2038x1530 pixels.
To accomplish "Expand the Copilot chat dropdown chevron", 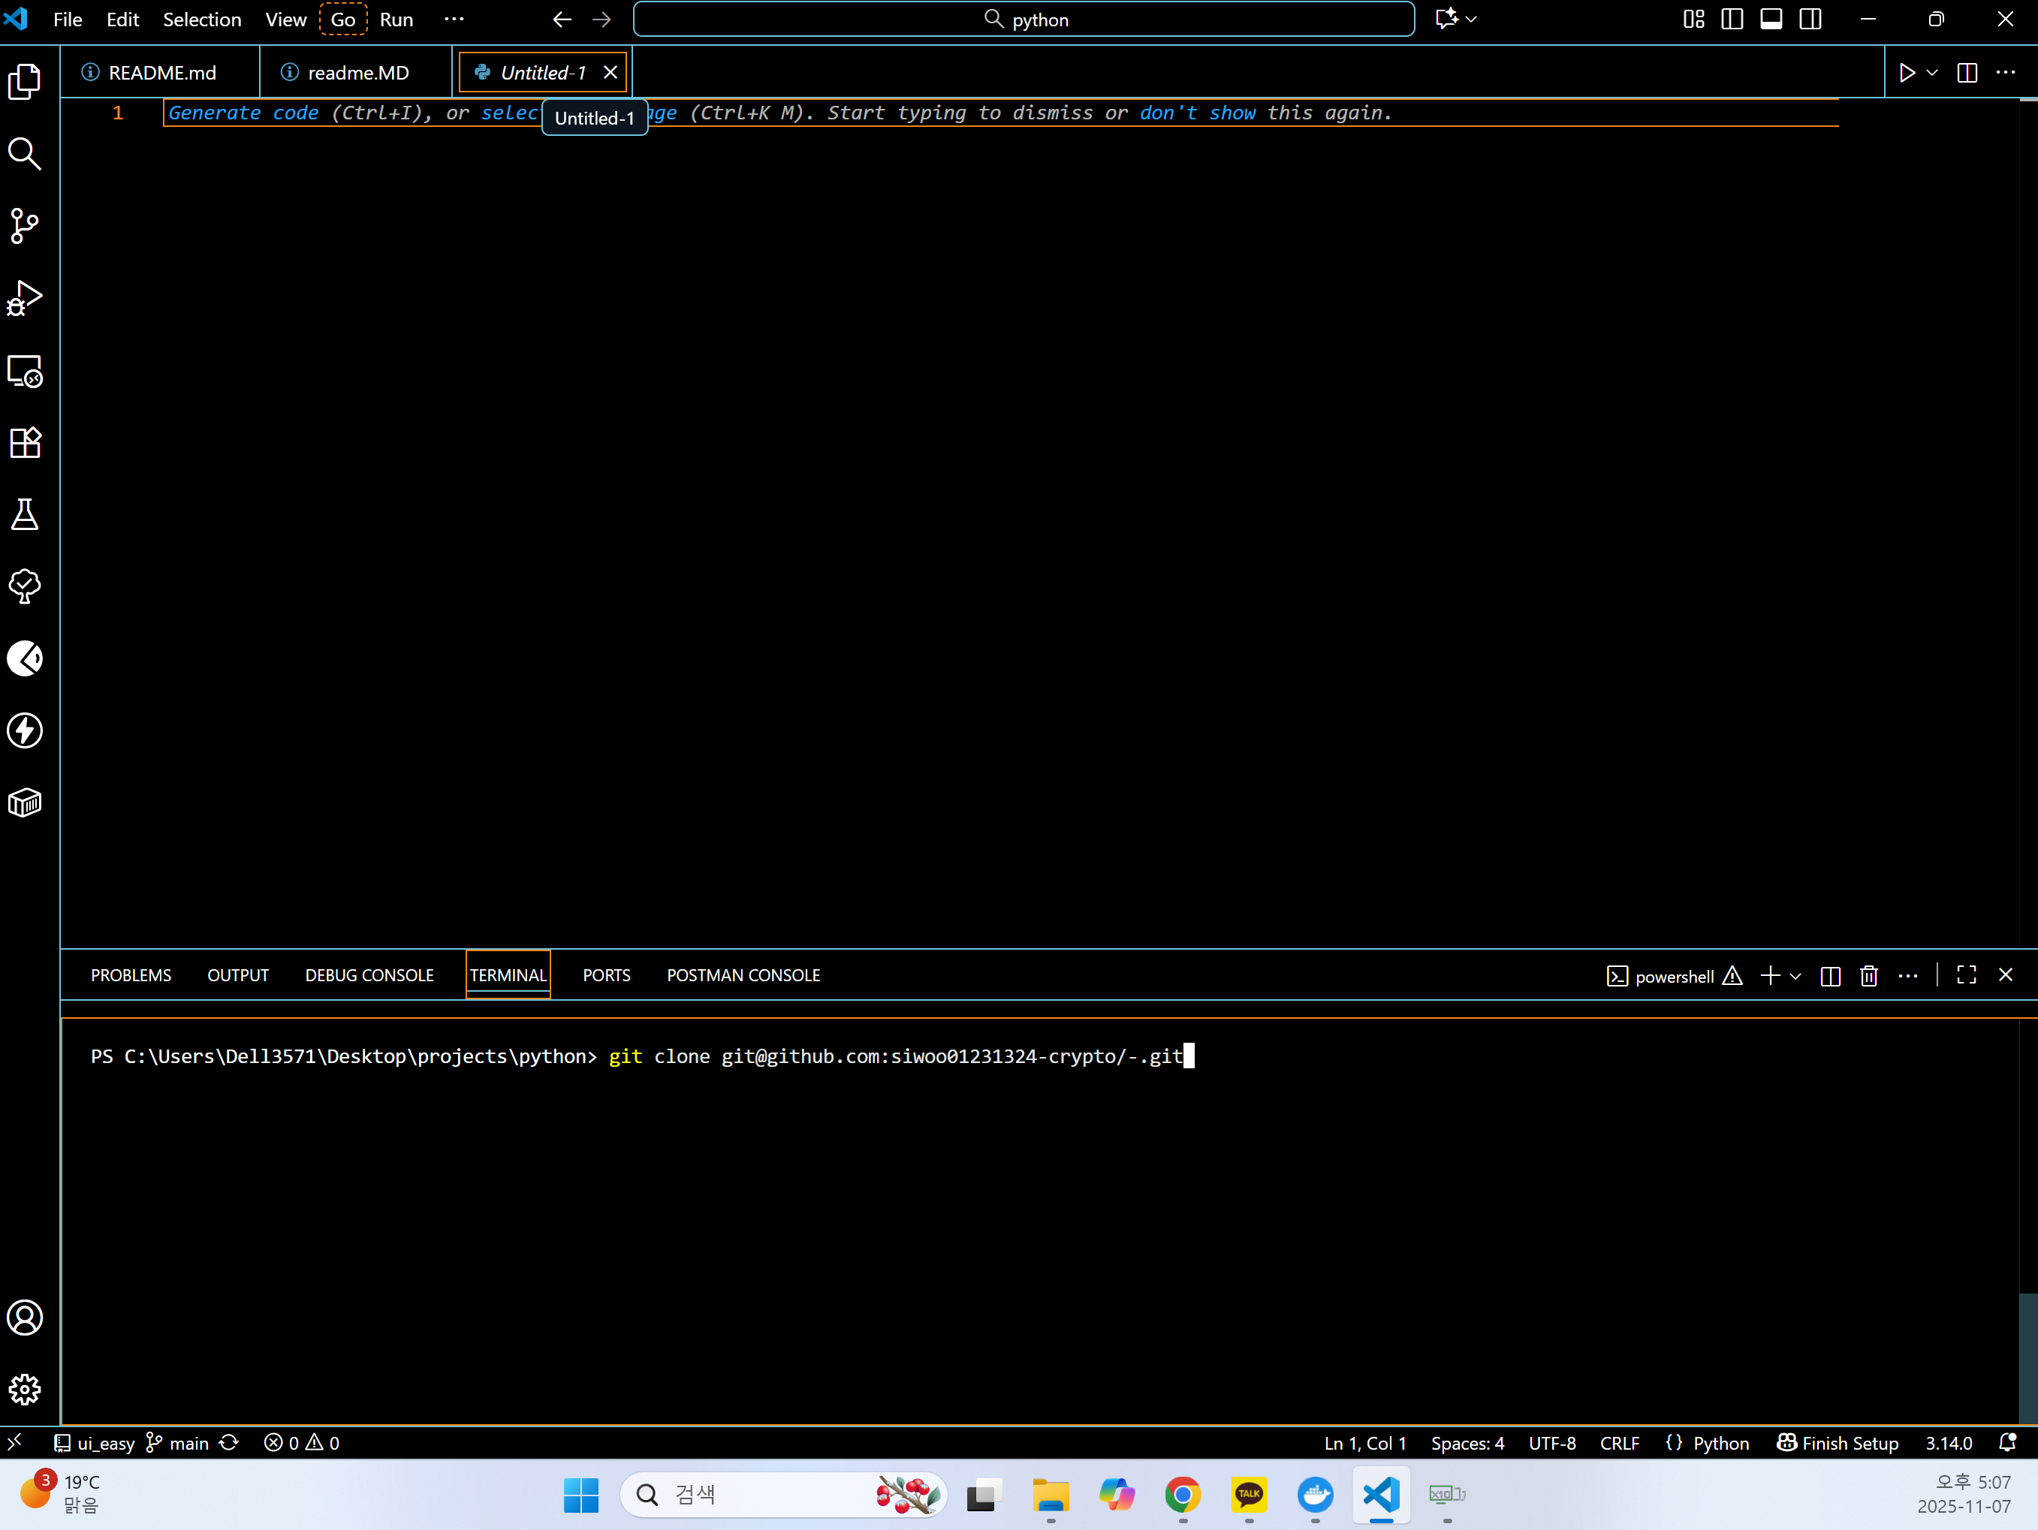I will pyautogui.click(x=1471, y=20).
